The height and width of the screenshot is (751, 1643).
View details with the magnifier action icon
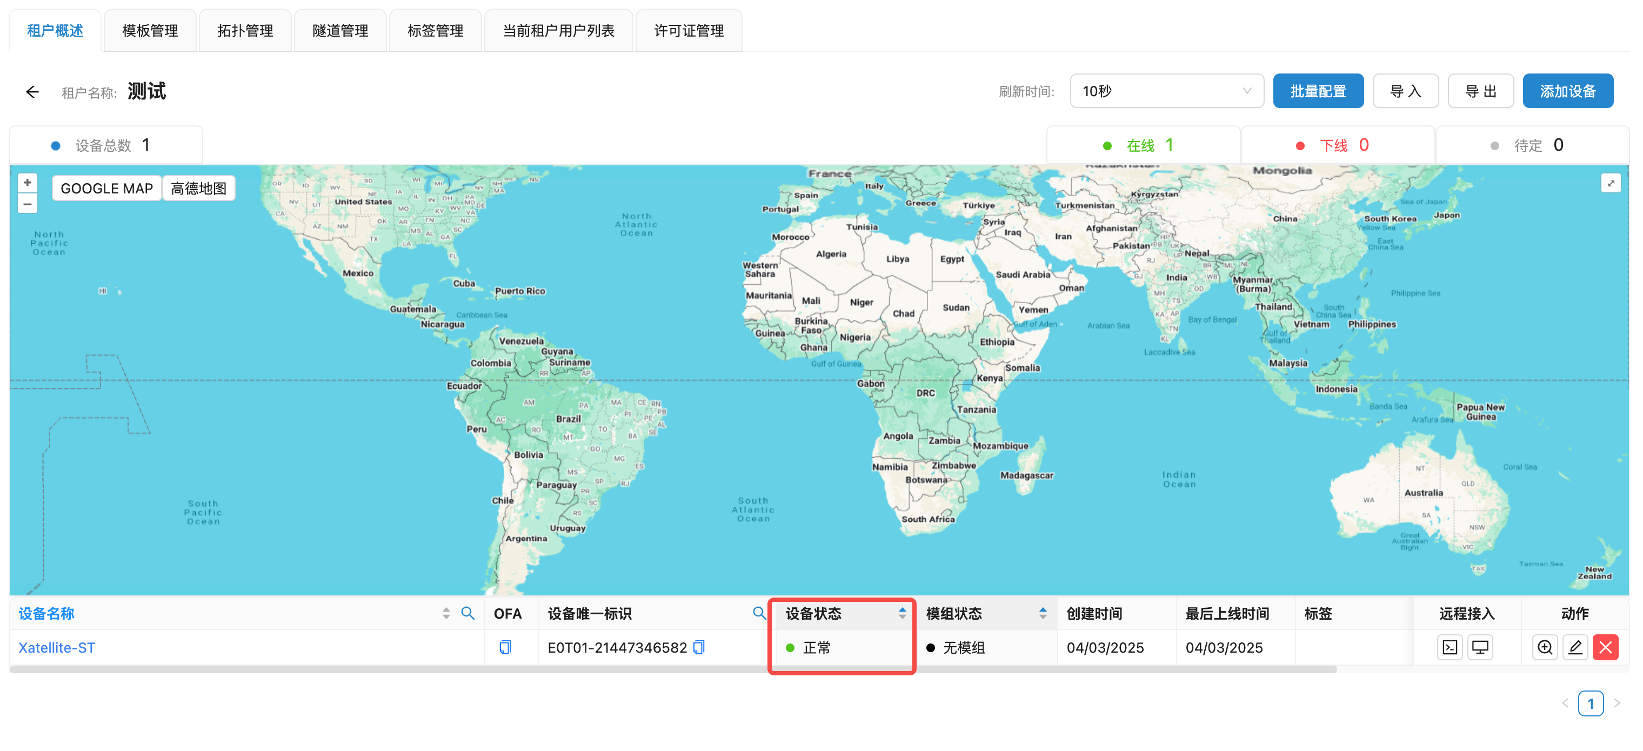click(1545, 648)
